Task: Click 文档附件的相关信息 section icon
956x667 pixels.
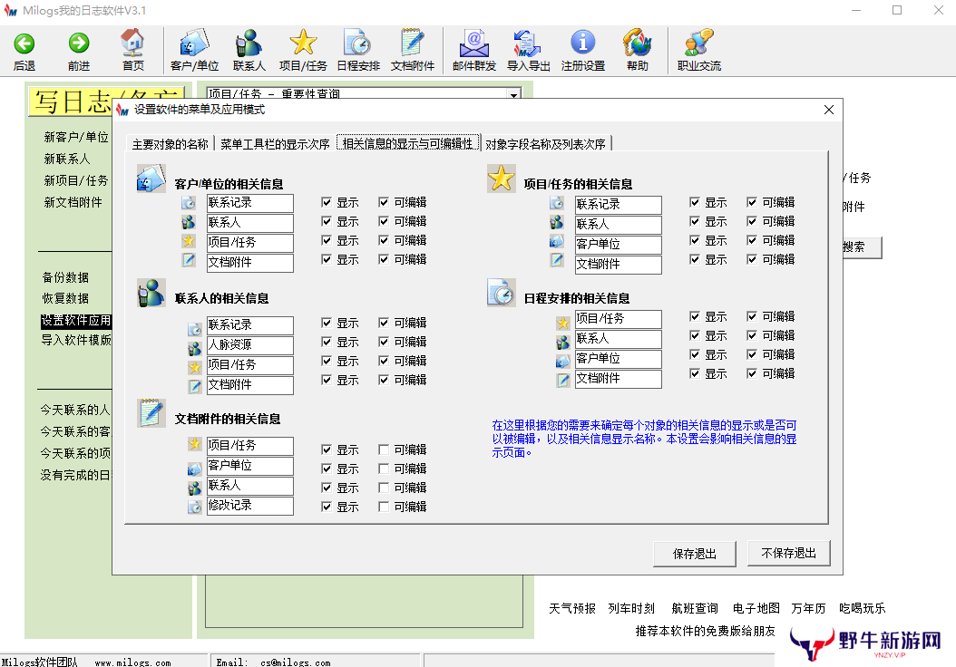Action: [x=151, y=413]
